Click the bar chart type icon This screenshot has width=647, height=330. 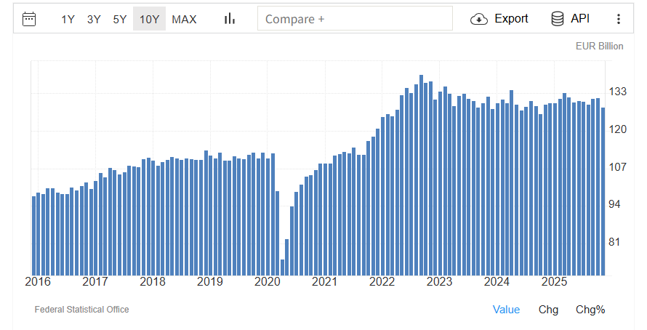[230, 19]
